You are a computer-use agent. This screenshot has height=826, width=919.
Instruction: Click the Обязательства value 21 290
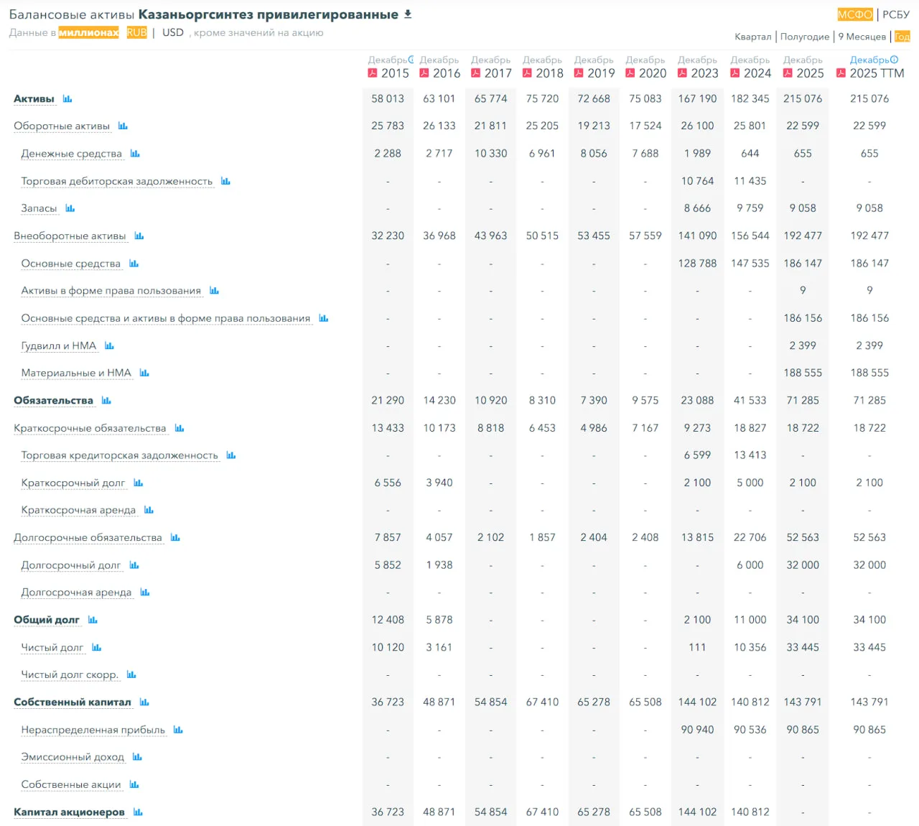tap(388, 400)
